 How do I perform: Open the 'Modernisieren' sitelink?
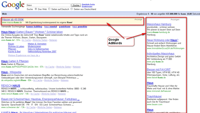[x=34, y=46]
